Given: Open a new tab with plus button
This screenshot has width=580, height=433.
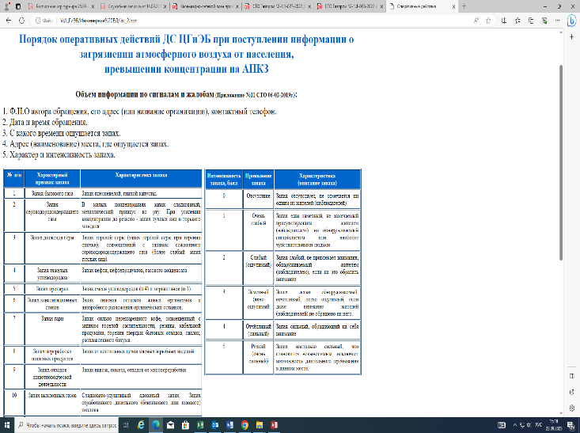Looking at the screenshot, I should [x=464, y=6].
